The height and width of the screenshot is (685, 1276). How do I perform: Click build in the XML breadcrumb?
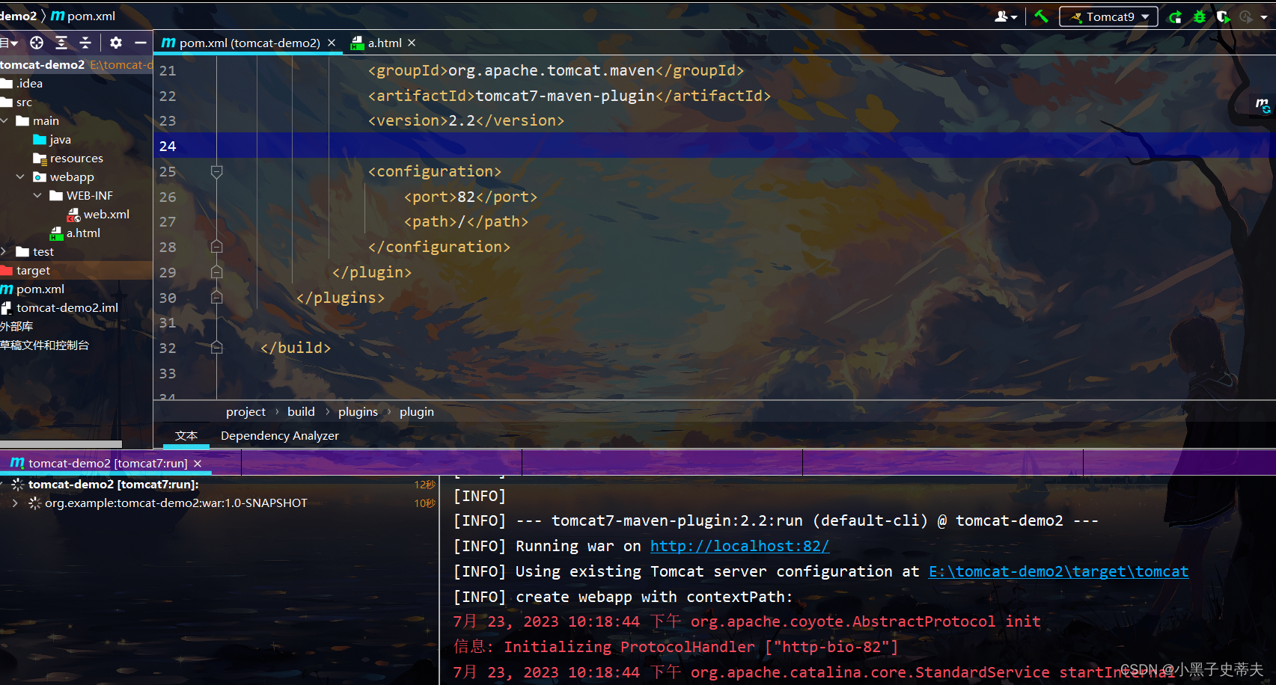coord(301,411)
